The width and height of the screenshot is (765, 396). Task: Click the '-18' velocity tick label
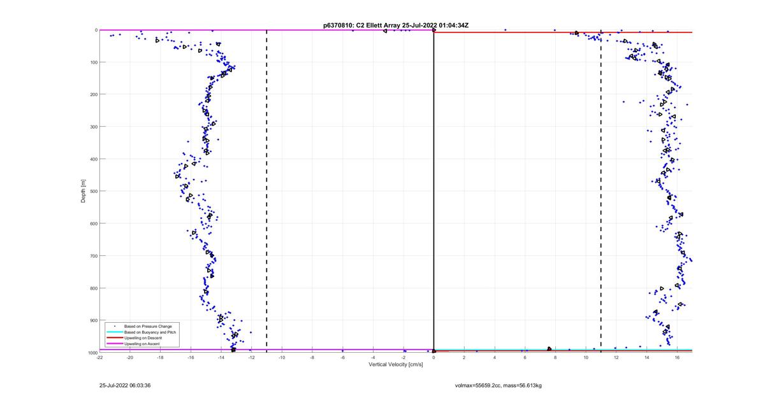point(160,358)
